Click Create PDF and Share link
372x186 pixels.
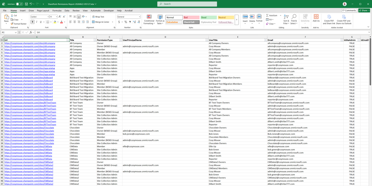pos(329,20)
